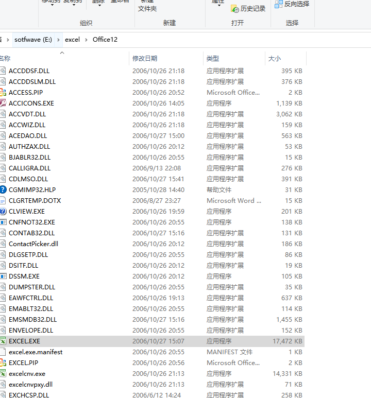Go to sotfwave (E:) in address bar
The width and height of the screenshot is (371, 398).
(33, 40)
